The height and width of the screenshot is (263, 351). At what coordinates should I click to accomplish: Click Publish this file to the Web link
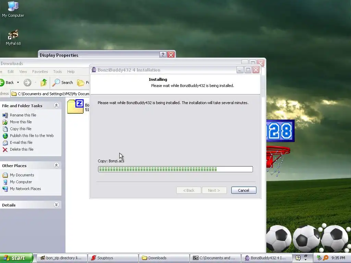click(32, 136)
